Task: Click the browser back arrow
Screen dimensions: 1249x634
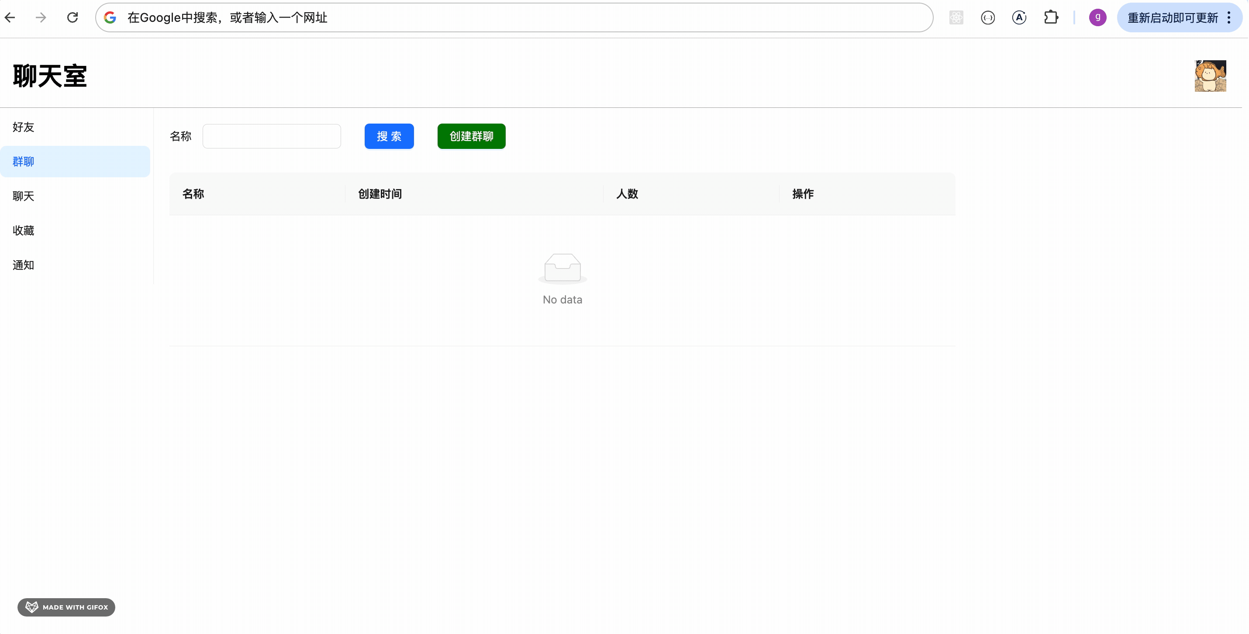Action: (x=10, y=18)
